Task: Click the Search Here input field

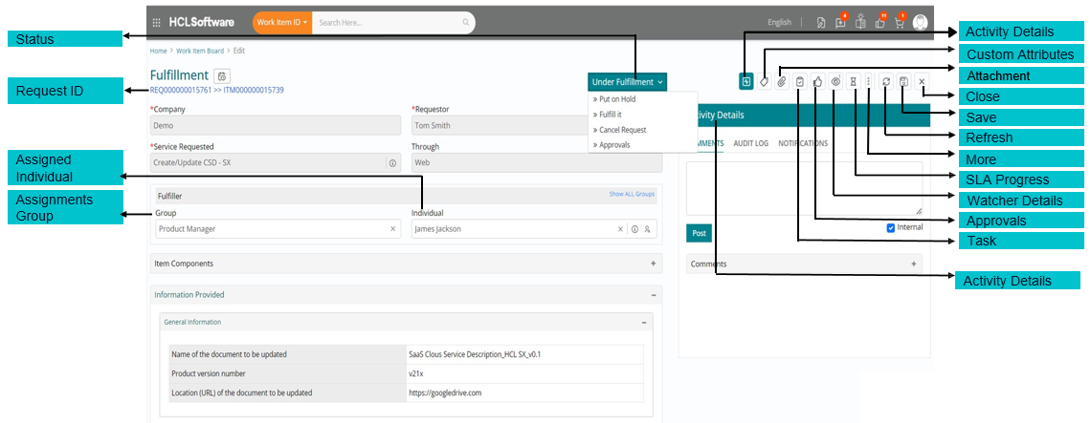Action: point(388,22)
